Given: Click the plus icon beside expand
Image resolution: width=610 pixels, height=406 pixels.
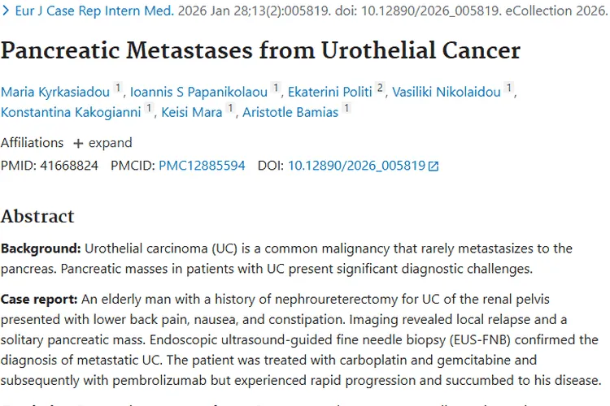Looking at the screenshot, I should coord(78,143).
